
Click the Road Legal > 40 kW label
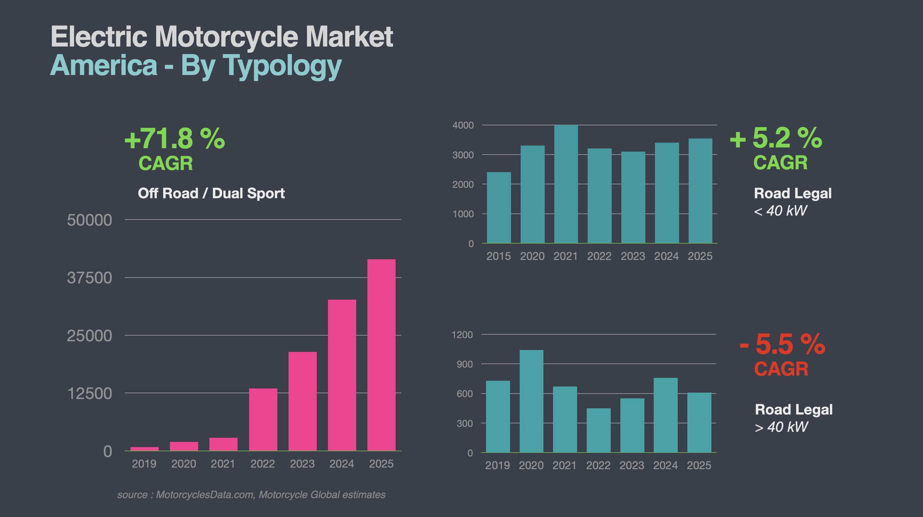click(793, 410)
